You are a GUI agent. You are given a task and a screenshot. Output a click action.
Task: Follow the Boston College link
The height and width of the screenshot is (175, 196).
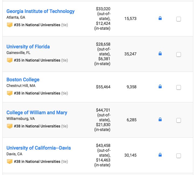[23, 80]
